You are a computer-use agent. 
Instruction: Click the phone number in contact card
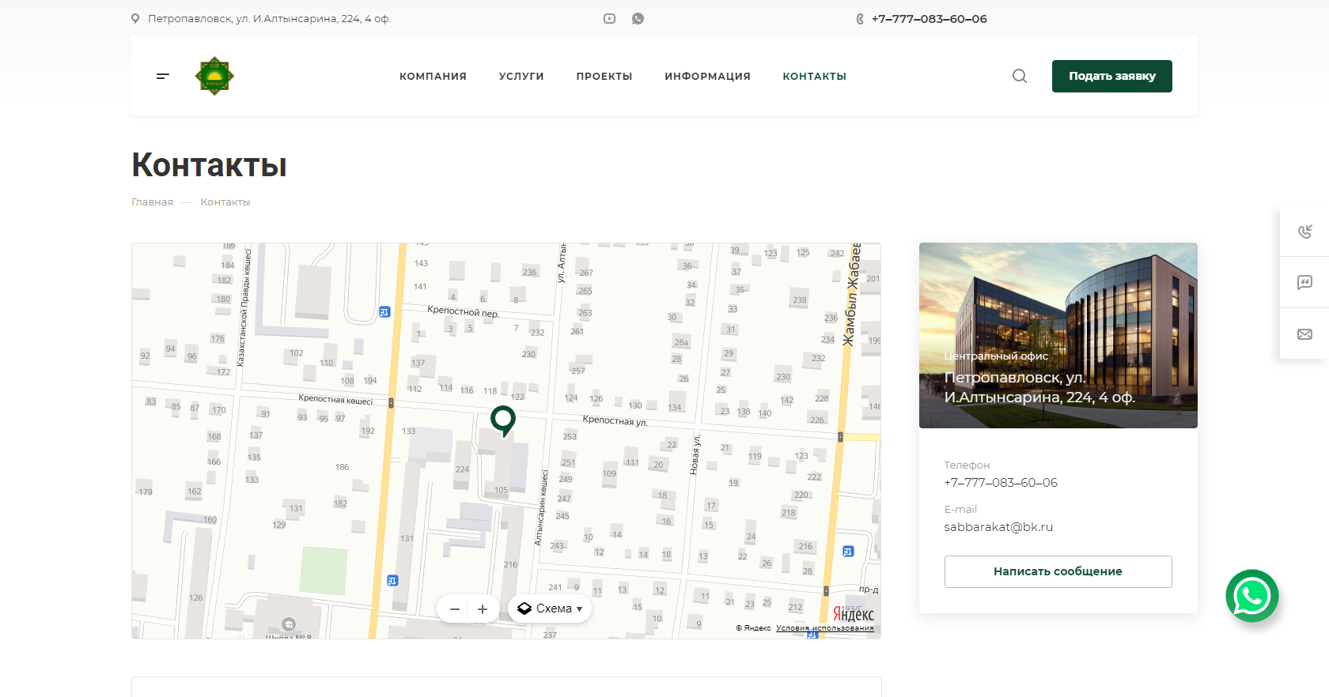coord(1001,483)
